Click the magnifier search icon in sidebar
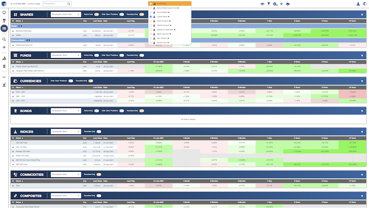 (4, 39)
